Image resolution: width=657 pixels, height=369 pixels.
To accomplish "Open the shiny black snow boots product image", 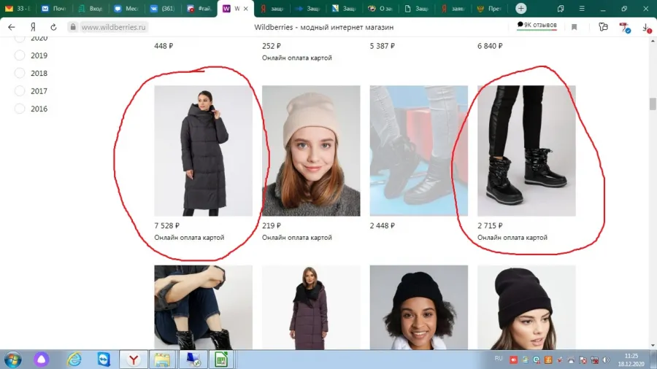I will coord(526,151).
